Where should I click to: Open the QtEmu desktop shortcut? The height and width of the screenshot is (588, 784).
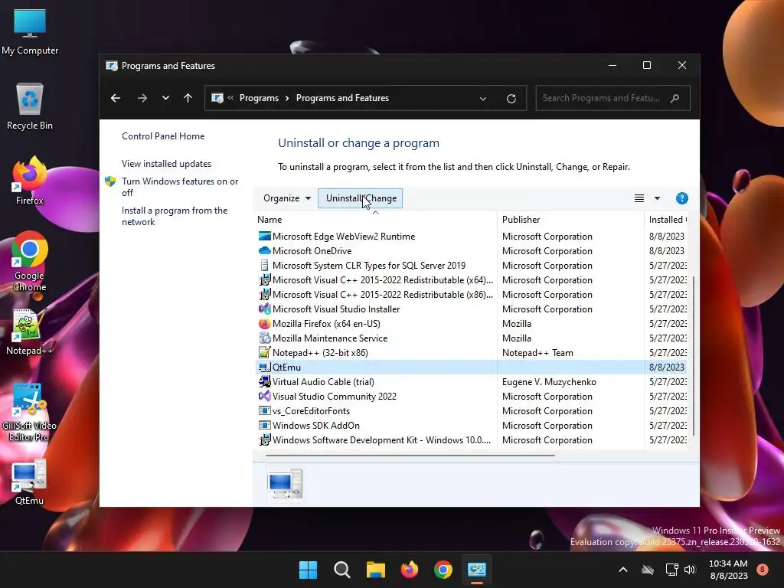coord(29,482)
